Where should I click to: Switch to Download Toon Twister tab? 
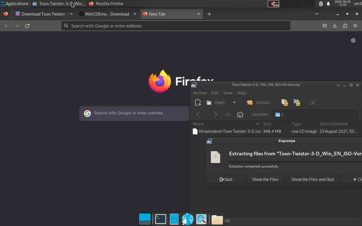[x=44, y=14]
